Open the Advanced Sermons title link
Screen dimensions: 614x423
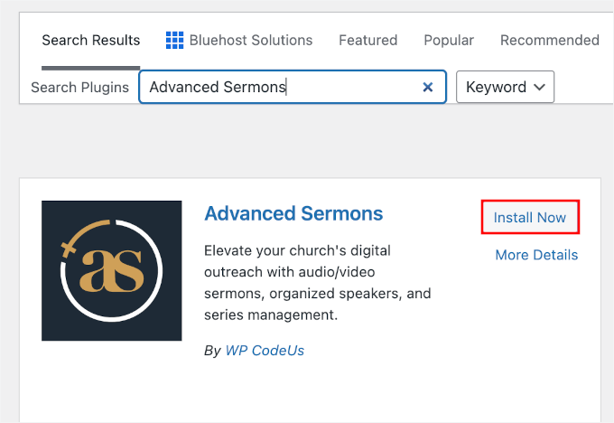coord(293,214)
